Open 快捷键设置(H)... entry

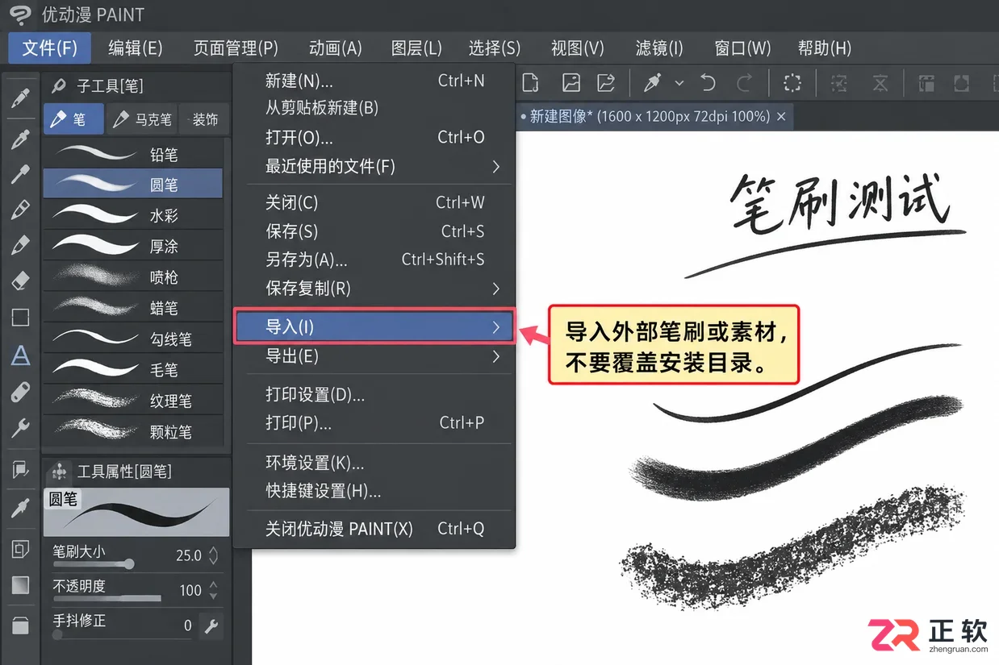pos(375,491)
